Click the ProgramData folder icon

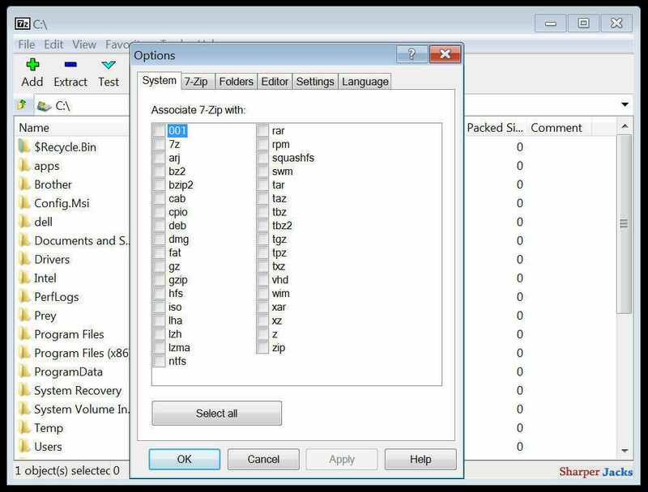25,371
